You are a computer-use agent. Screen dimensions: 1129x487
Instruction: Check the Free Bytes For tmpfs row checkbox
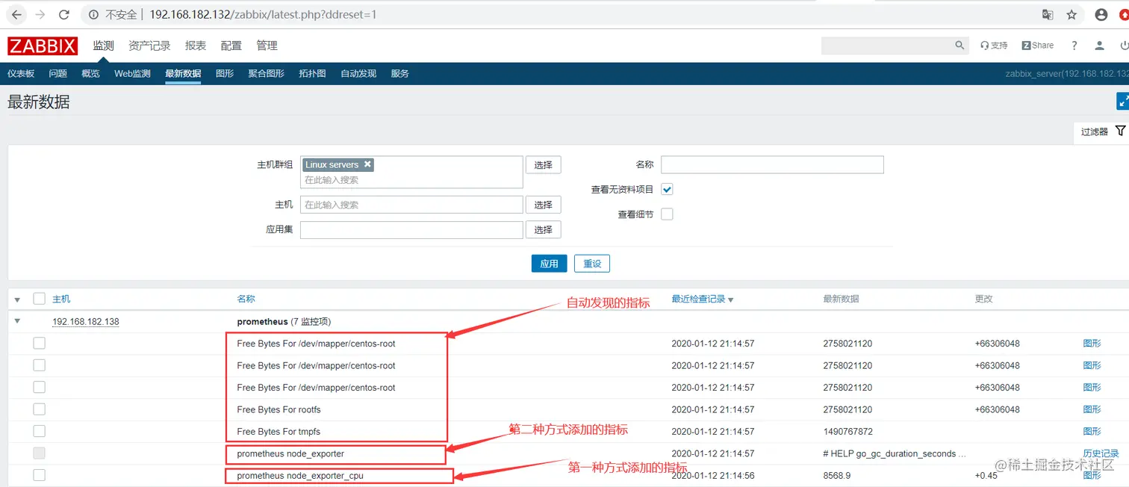coord(40,431)
